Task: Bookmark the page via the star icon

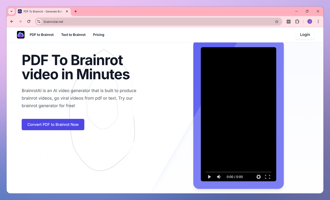Action: (x=277, y=21)
